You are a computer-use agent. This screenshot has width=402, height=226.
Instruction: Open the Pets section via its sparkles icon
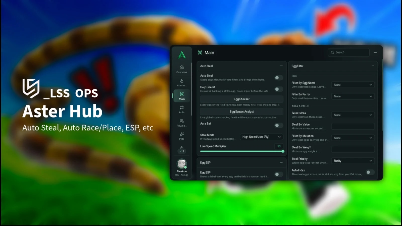[182, 134]
